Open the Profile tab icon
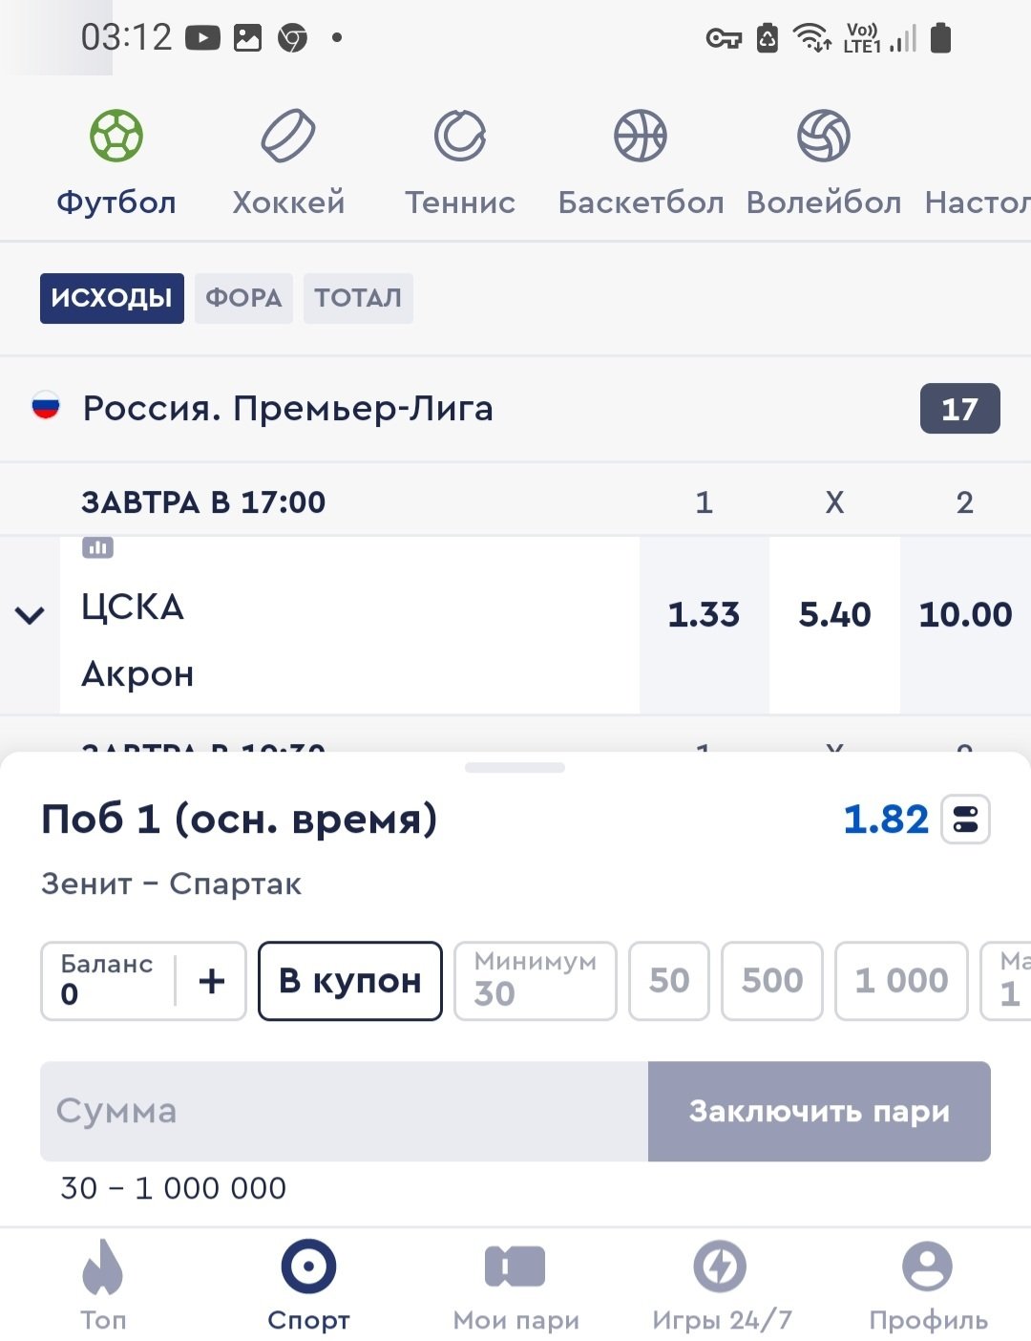This screenshot has width=1031, height=1341. click(x=927, y=1267)
